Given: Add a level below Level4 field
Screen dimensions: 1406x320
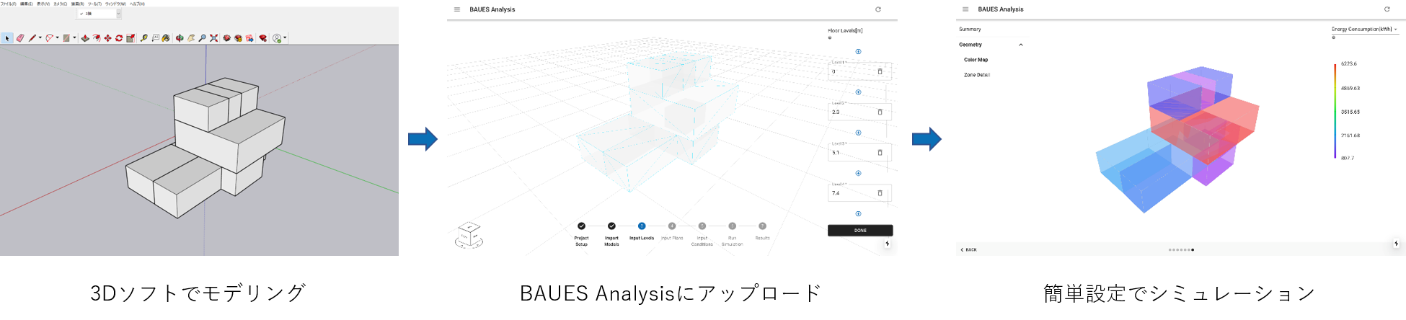Looking at the screenshot, I should click(x=858, y=213).
